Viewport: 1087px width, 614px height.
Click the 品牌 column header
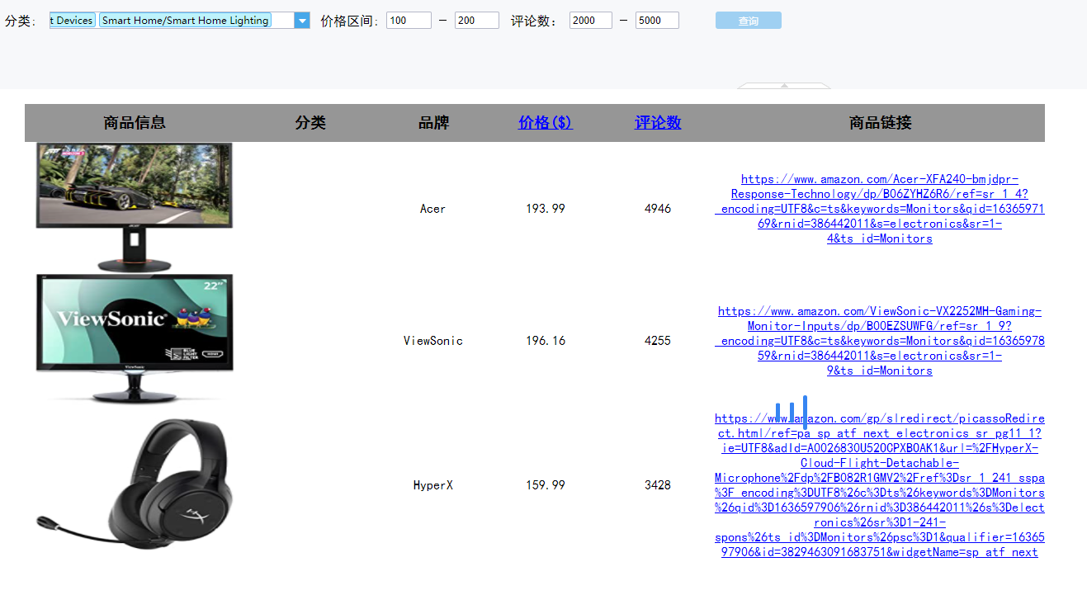click(x=433, y=123)
